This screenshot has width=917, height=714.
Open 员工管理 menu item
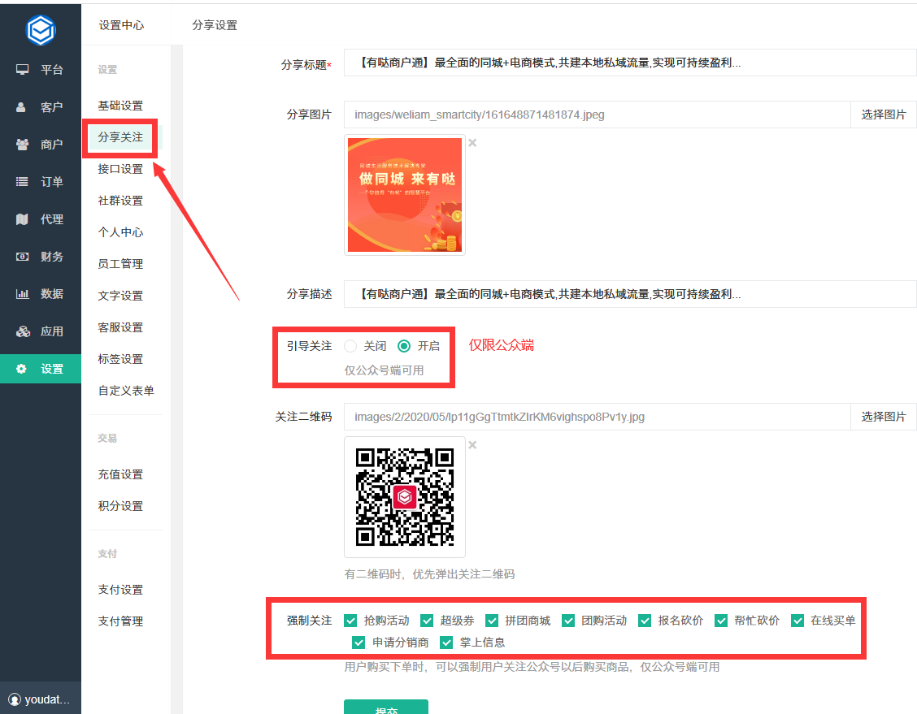point(120,264)
